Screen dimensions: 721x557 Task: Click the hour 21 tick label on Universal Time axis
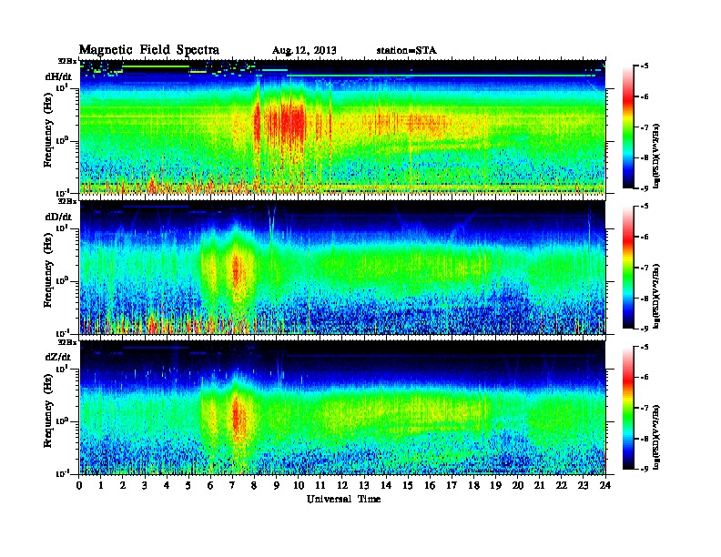[x=539, y=485]
